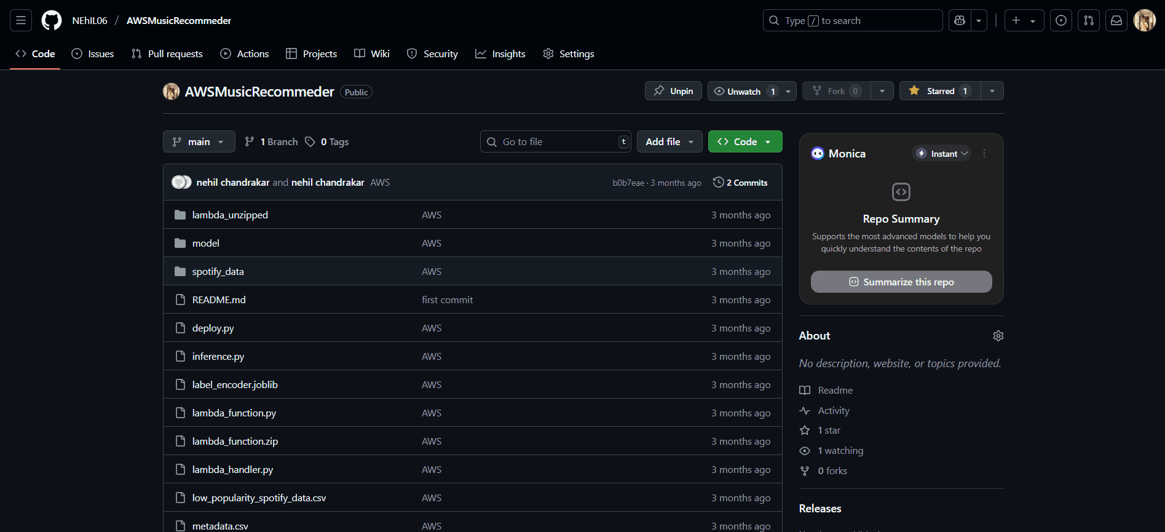This screenshot has height=532, width=1165.
Task: Open the lambda_unzipped folder
Action: 230,215
